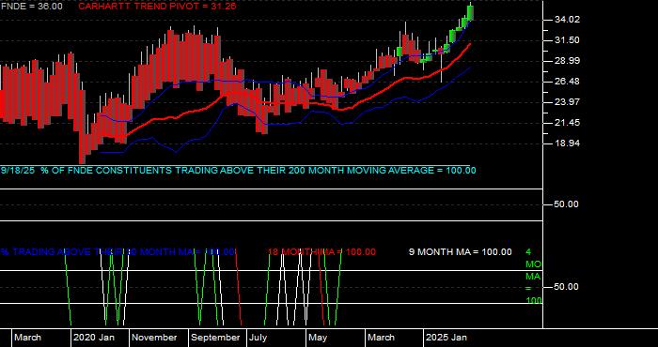
Task: Click the 50.00 value in the bottom indicator panel
Action: click(x=568, y=287)
